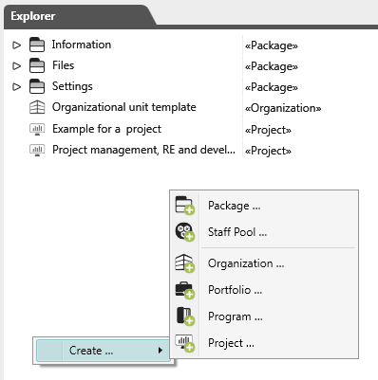Viewport: 378px width, 380px height.
Task: Click the 'Project management, RE and devel...' chart icon
Action: [x=37, y=150]
